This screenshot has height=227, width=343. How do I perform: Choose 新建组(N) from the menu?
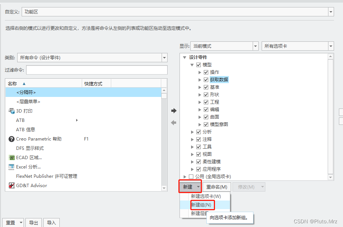(202, 205)
